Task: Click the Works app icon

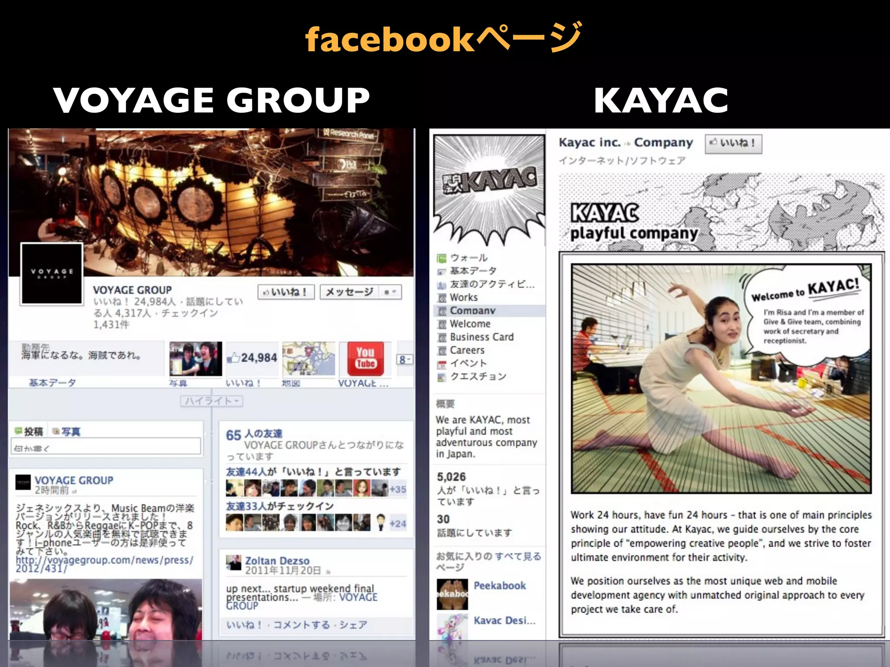Action: pos(442,298)
